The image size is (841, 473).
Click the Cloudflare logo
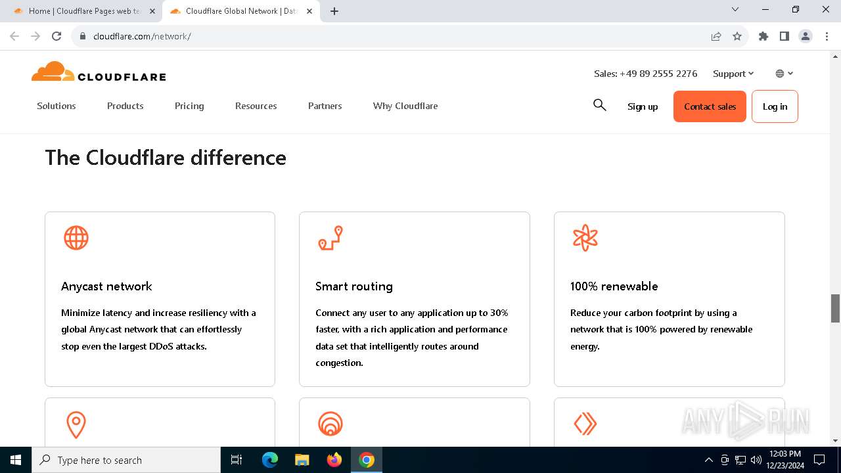[x=99, y=72]
